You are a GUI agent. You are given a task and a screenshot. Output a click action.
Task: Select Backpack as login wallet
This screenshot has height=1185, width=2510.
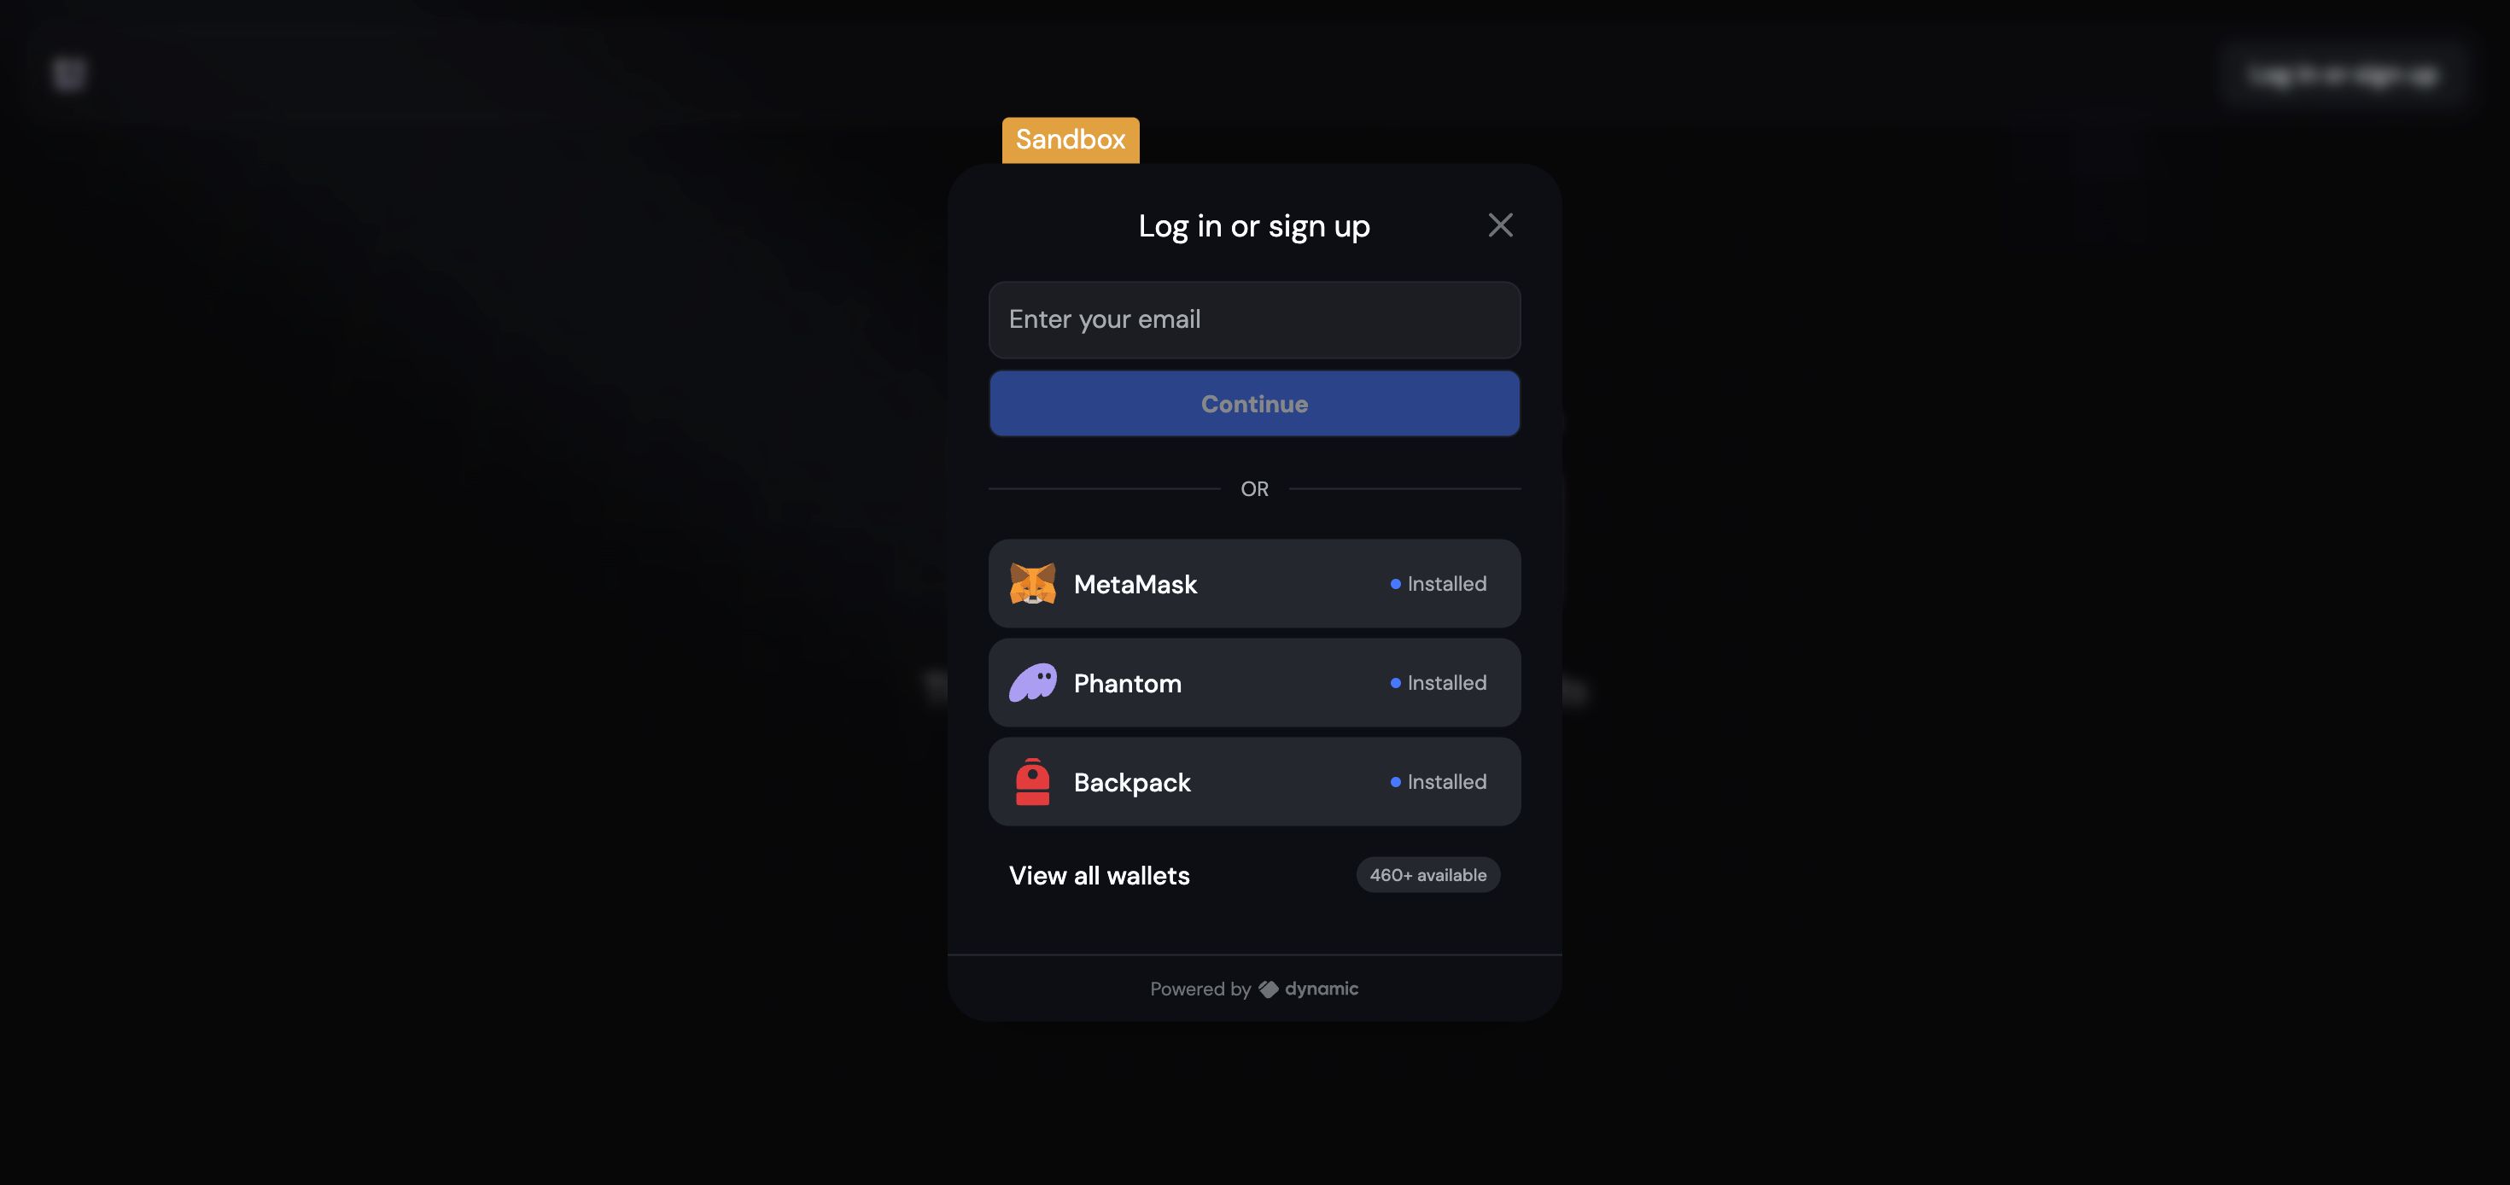(x=1253, y=779)
